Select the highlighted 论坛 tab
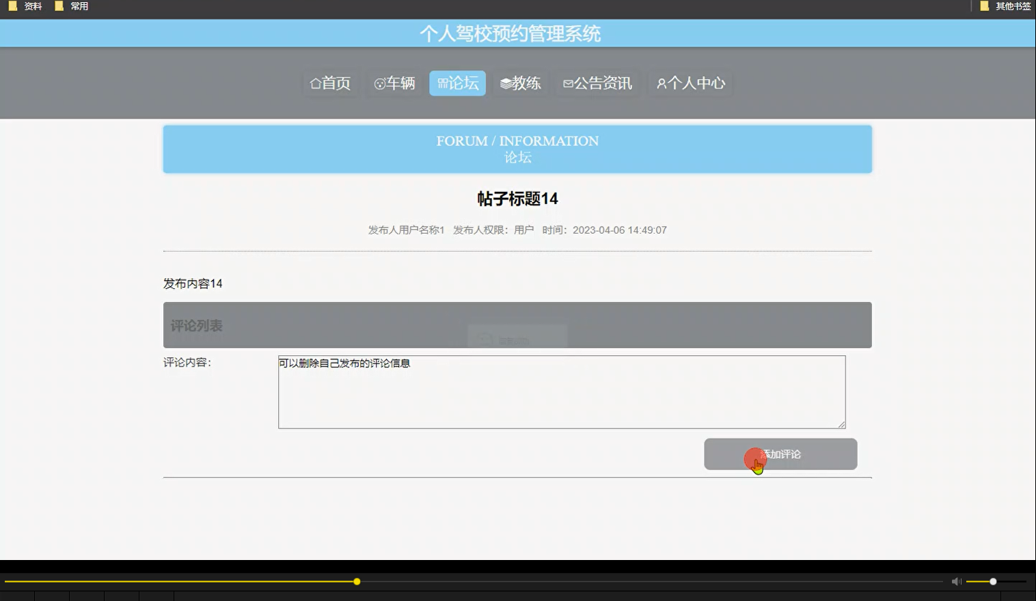 pyautogui.click(x=457, y=83)
